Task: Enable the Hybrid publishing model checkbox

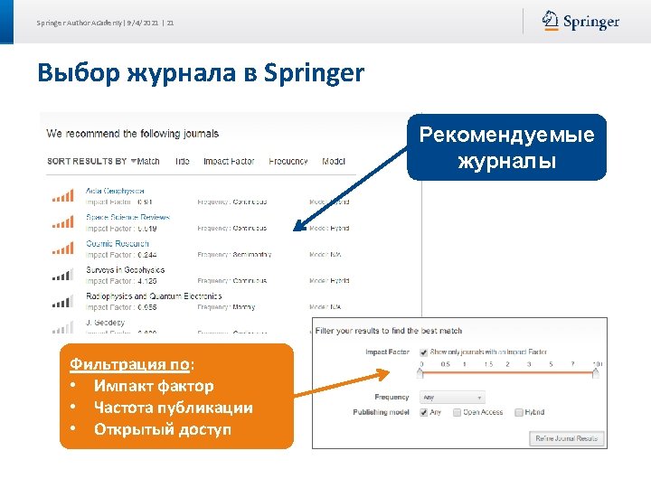Action: 519,412
